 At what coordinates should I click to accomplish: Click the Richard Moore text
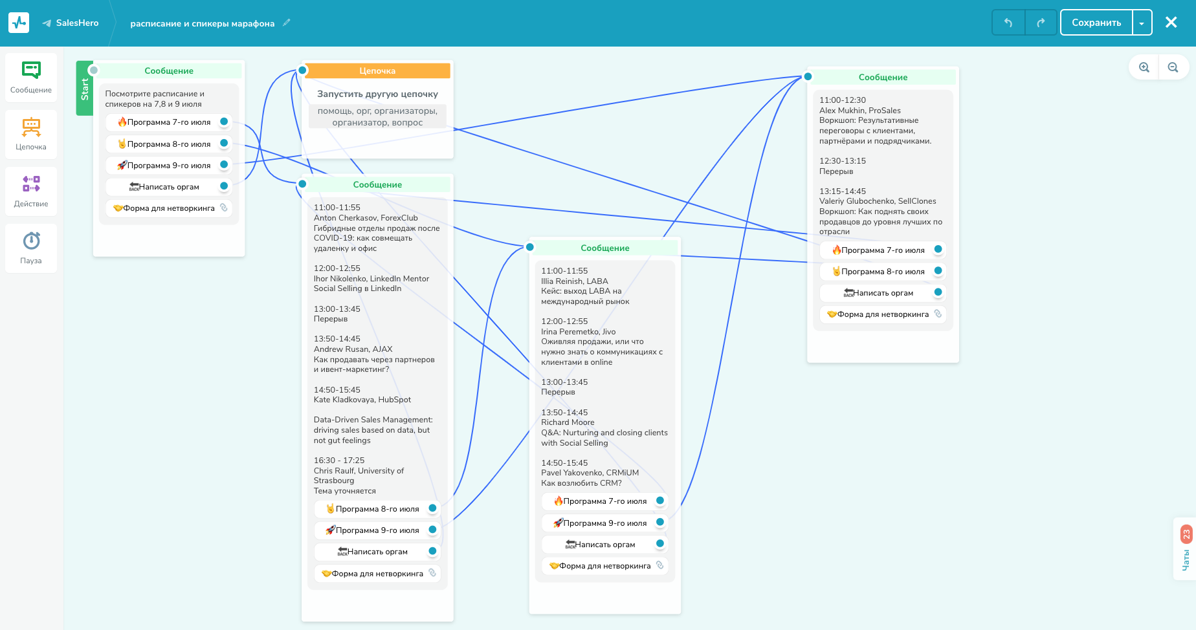tap(568, 422)
